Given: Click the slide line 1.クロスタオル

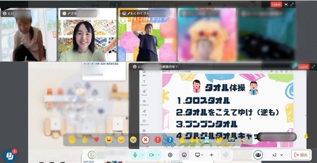Looking at the screenshot, I should [203, 101].
